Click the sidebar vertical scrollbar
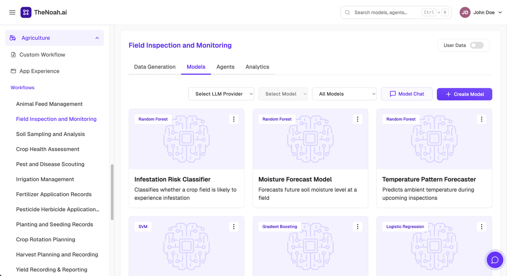Screen dimensions: 507x276 (x=112, y=192)
